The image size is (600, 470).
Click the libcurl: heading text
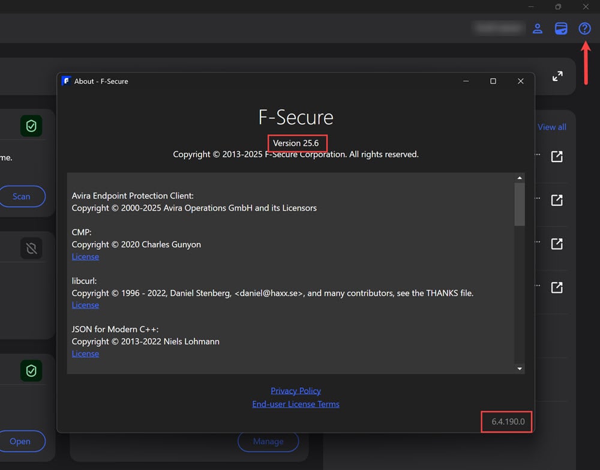84,280
